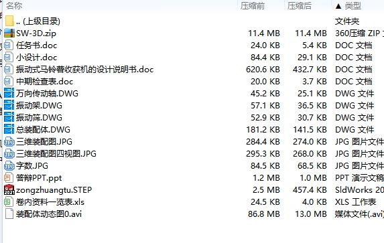Sort by the 名称 column header
Screen dimensions: 384x243
[x=14, y=5]
